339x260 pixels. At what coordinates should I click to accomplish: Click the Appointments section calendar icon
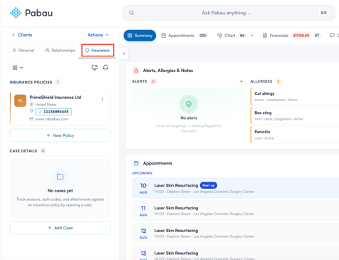[x=136, y=163]
